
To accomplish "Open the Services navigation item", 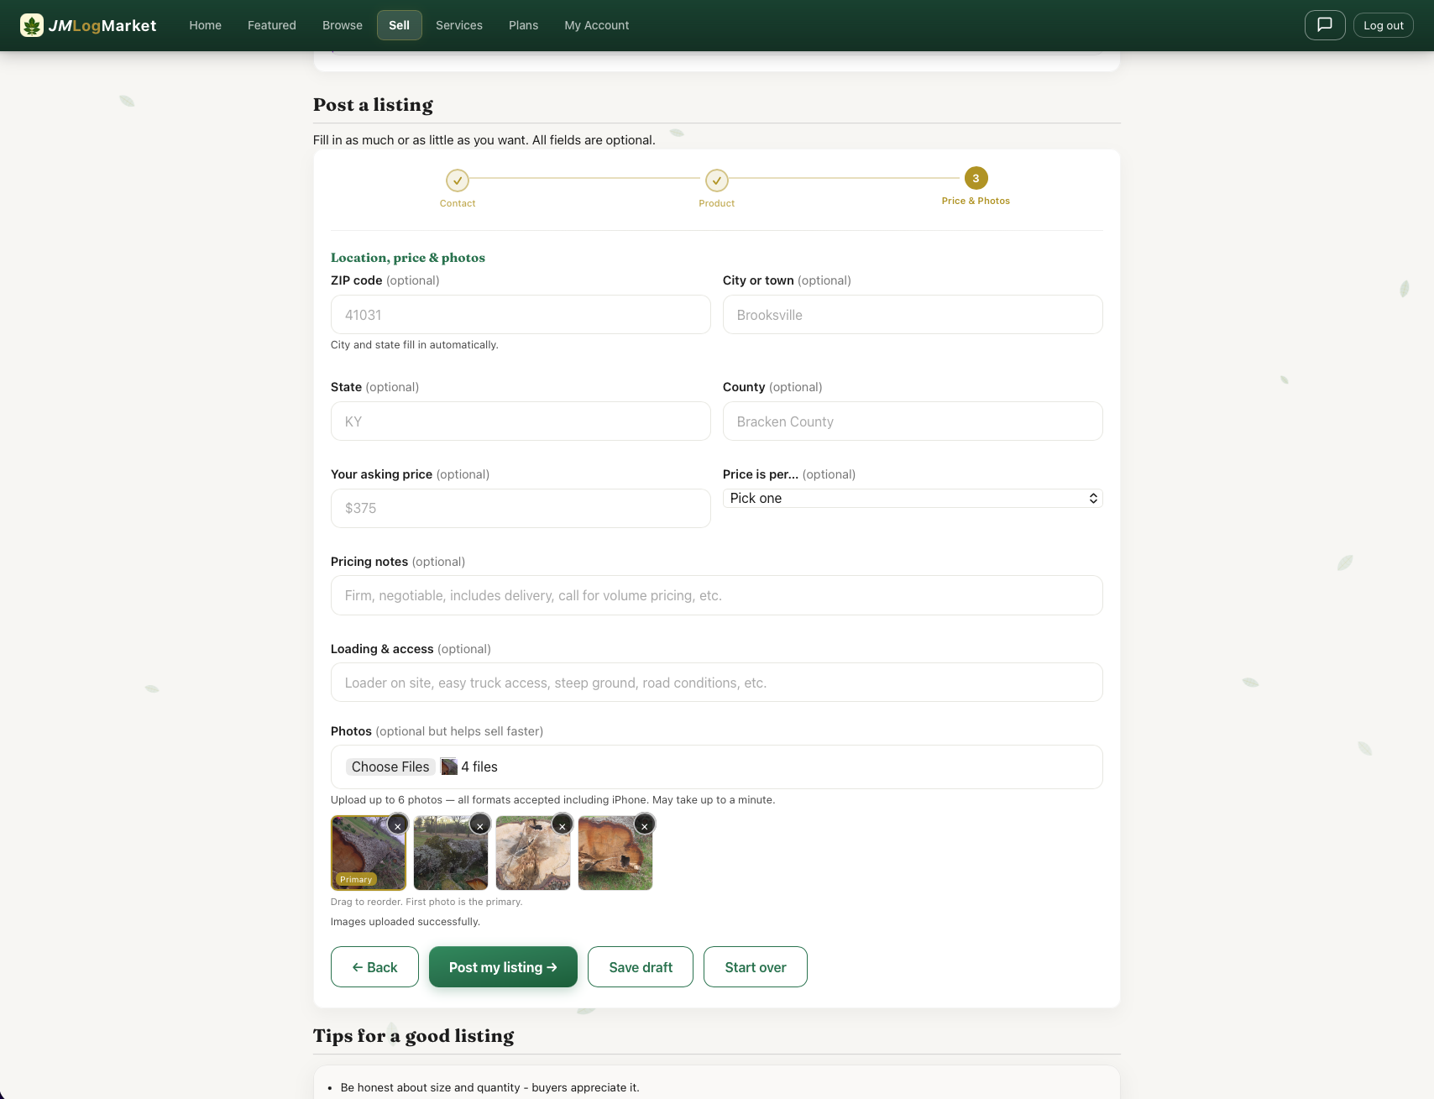I will point(458,25).
